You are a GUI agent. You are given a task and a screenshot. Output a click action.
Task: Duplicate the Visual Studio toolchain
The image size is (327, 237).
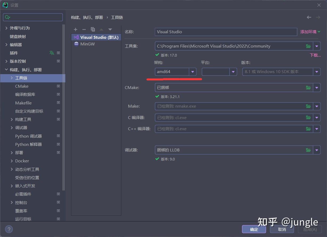[x=93, y=29]
